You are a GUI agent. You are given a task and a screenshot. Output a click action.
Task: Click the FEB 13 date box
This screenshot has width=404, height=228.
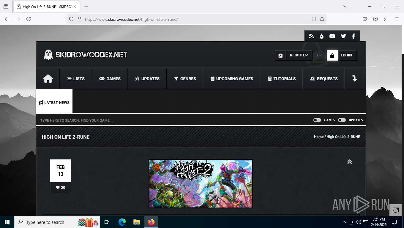61,171
